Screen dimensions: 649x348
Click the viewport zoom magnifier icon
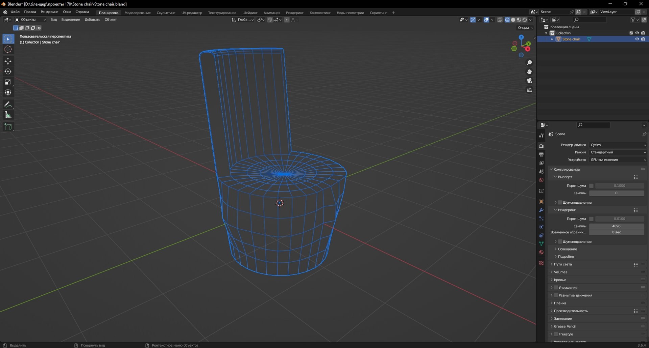(x=529, y=63)
